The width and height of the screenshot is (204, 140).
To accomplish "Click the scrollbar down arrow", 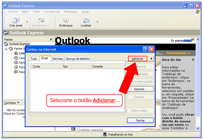I will click(198, 128).
